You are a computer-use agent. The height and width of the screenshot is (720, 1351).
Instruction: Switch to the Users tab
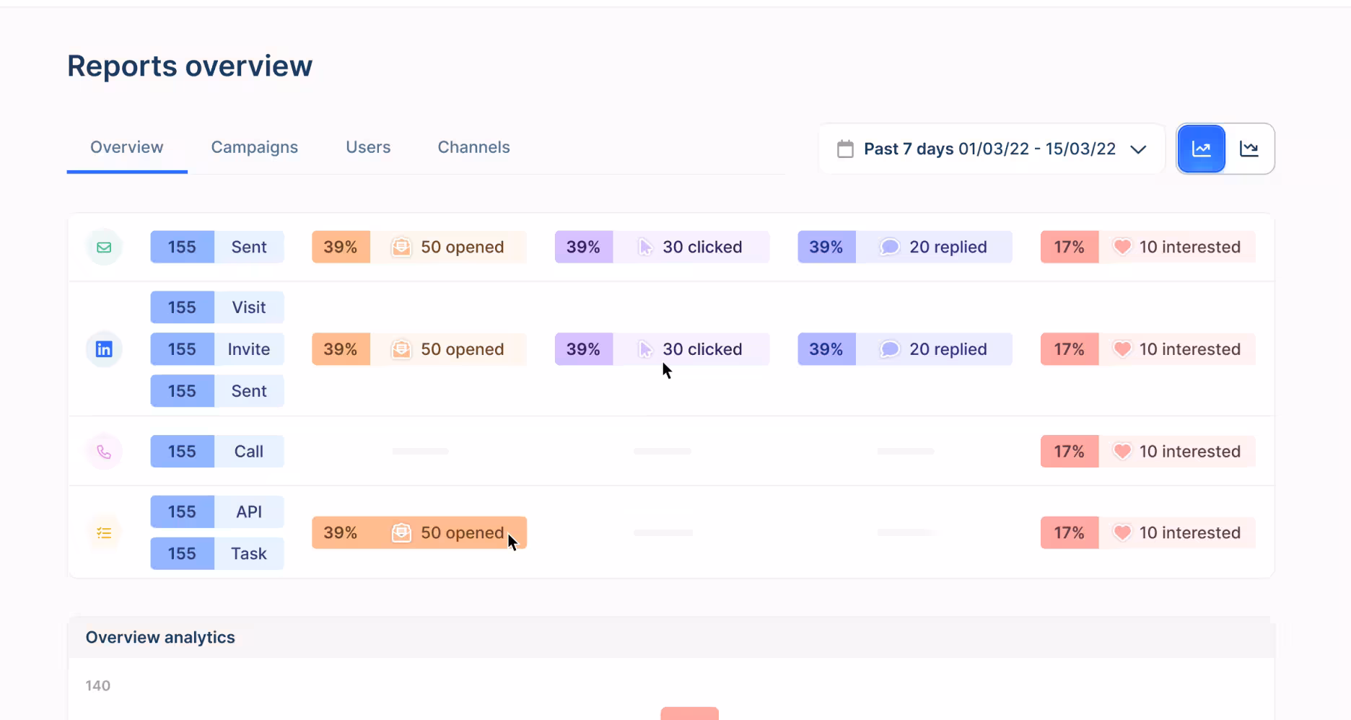click(x=368, y=147)
